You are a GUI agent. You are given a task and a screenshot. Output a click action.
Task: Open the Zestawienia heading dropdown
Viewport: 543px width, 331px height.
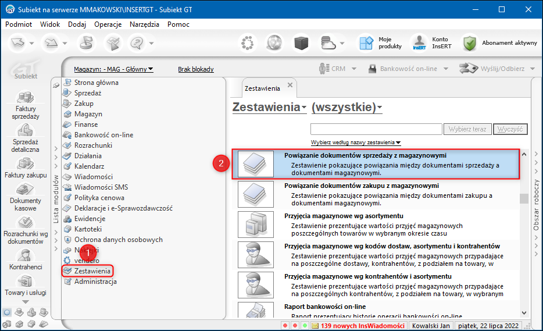[269, 107]
